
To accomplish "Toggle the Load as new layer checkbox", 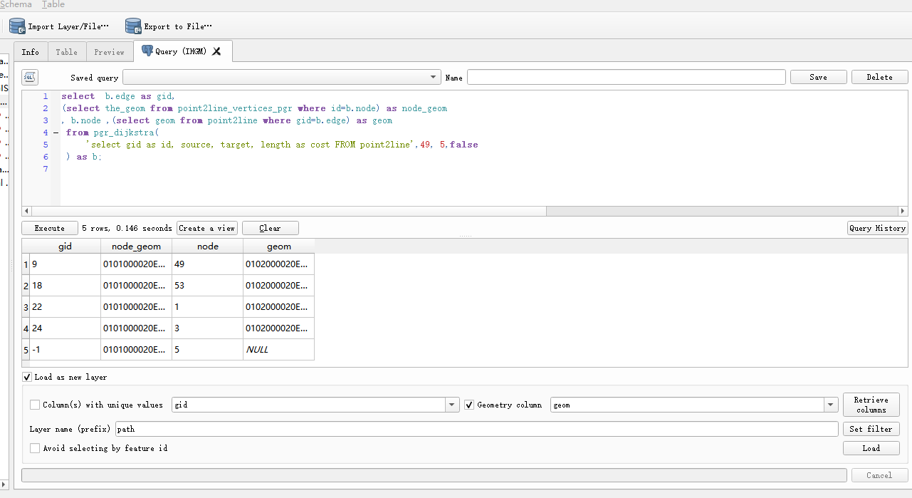I will [x=27, y=377].
